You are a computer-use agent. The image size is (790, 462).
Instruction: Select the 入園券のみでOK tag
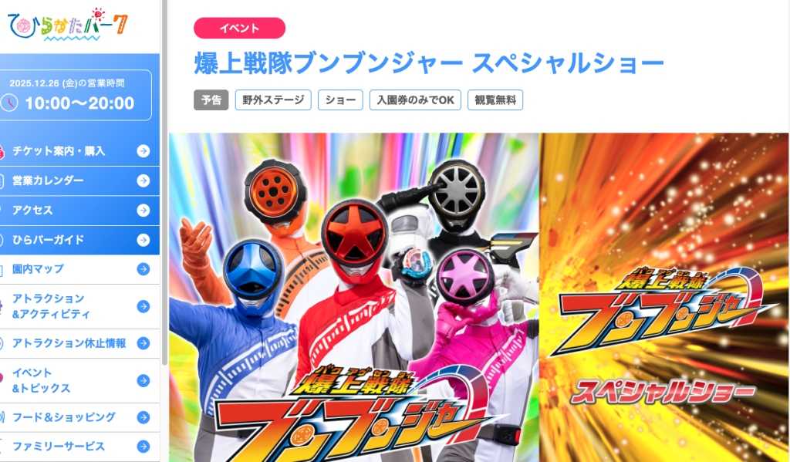pos(415,99)
